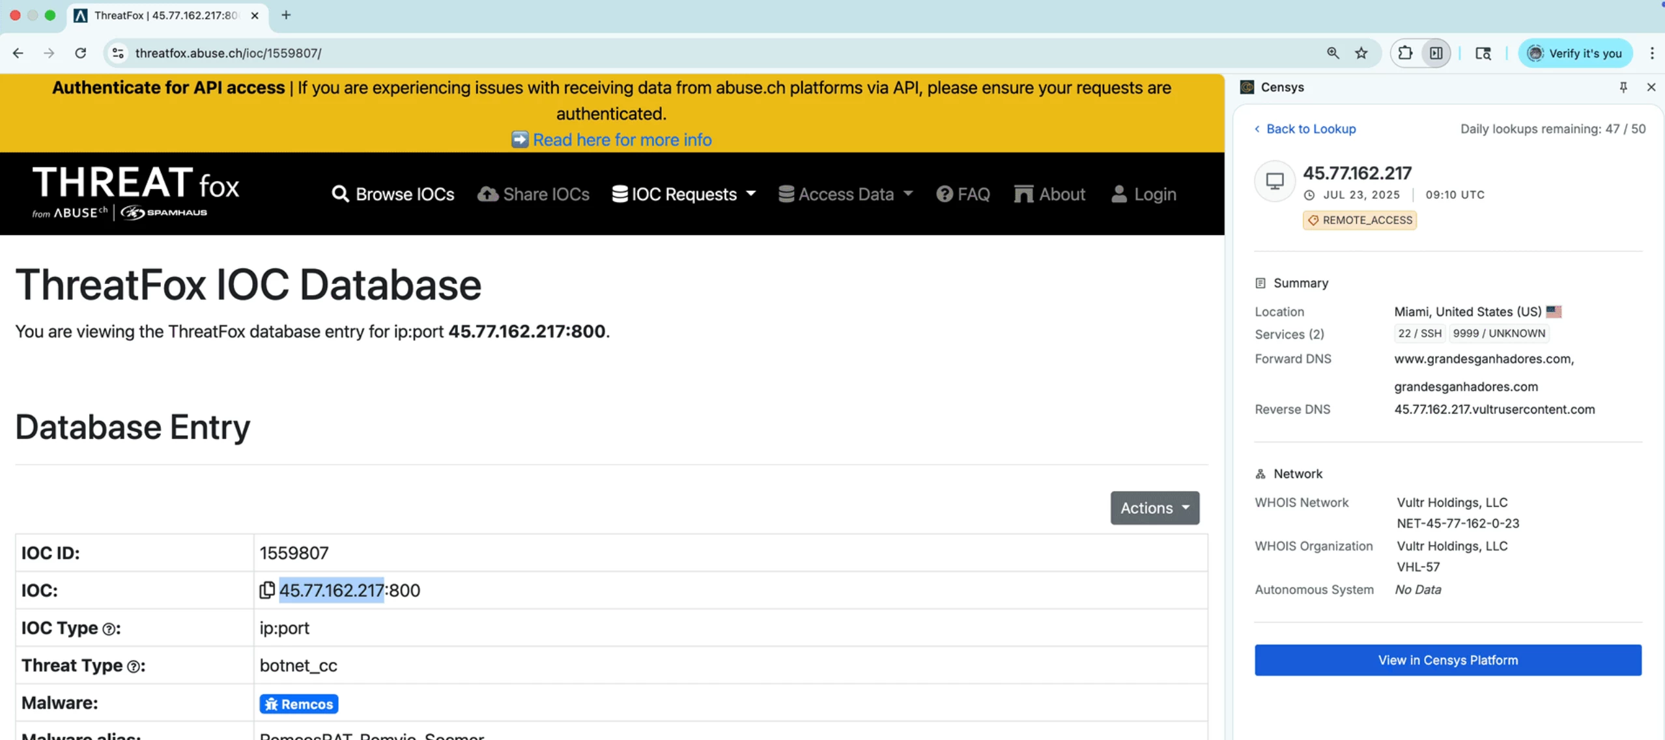Viewport: 1665px width, 740px height.
Task: Open IOC Requests dropdown menu
Action: (x=684, y=194)
